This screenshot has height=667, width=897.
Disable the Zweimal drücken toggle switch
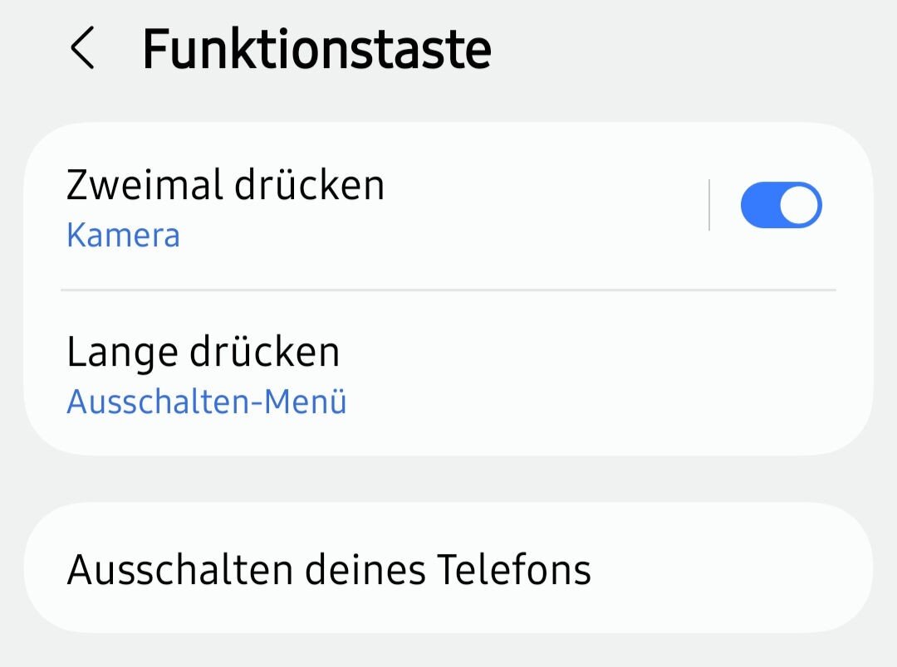[x=781, y=205]
